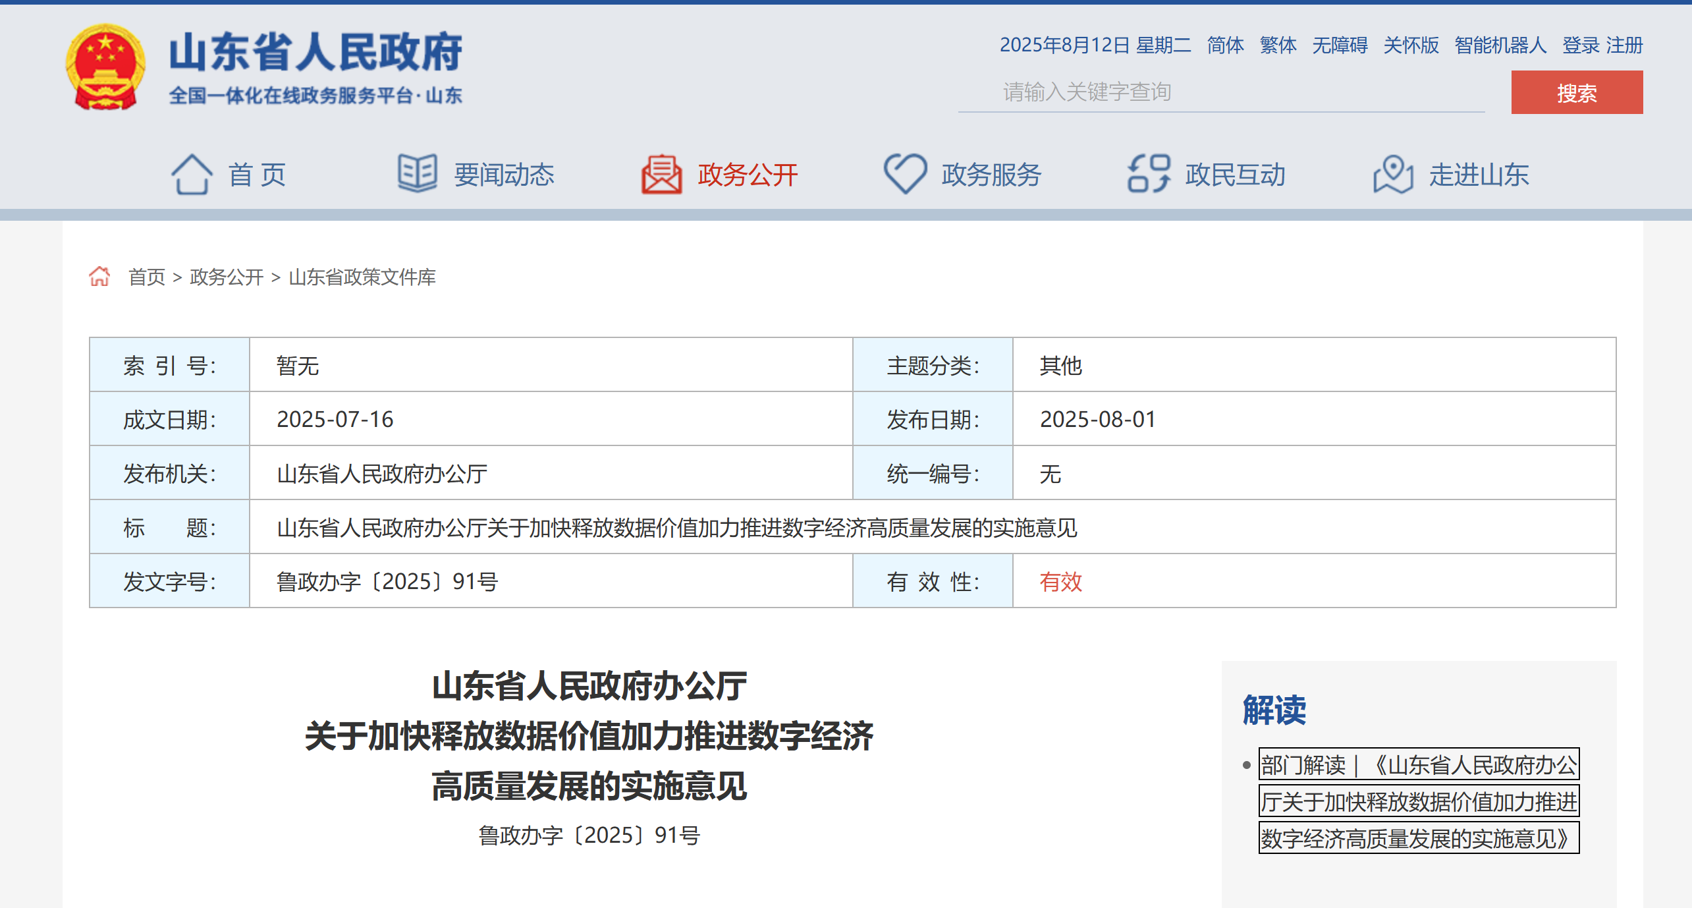Click 山东省政策文件库 breadcrumb link

[362, 277]
